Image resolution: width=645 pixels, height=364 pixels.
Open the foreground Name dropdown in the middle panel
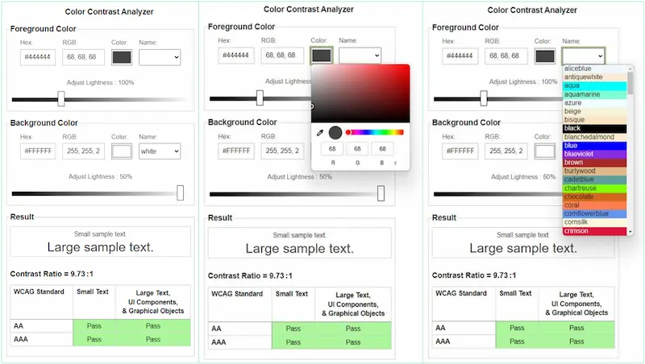(x=360, y=56)
